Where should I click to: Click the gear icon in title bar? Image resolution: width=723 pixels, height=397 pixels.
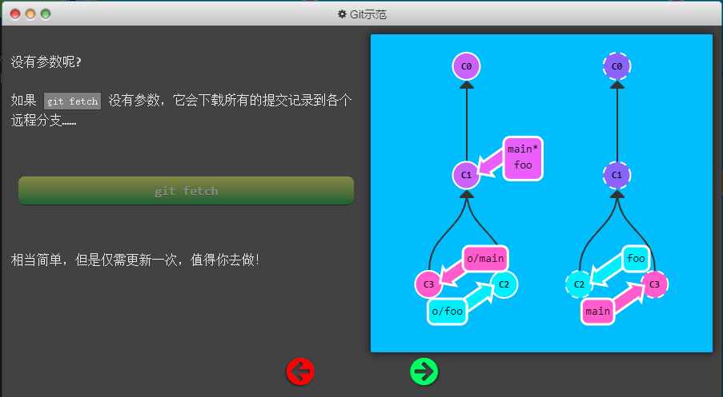pos(342,14)
